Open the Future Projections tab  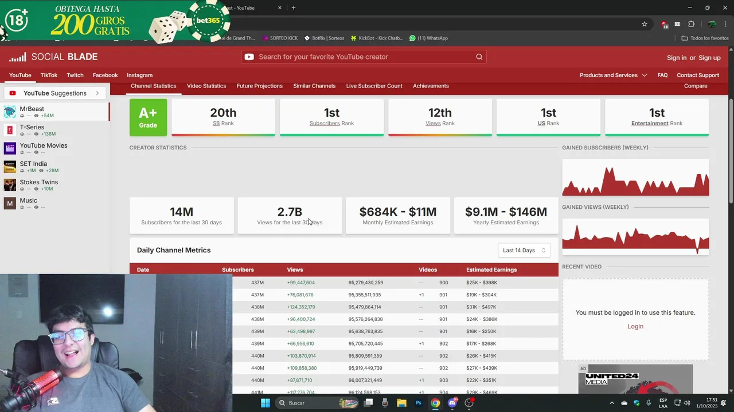[260, 86]
